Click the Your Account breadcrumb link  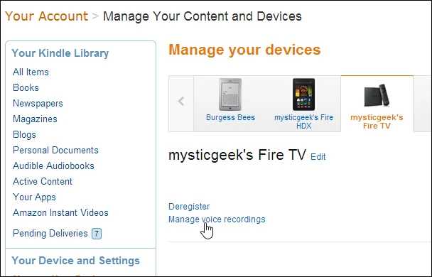coord(46,16)
